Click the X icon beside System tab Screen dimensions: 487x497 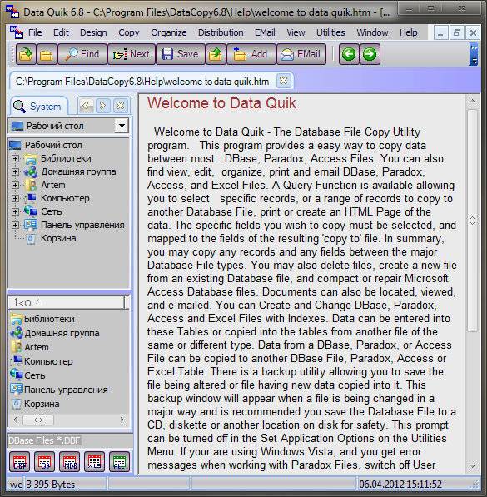click(120, 106)
